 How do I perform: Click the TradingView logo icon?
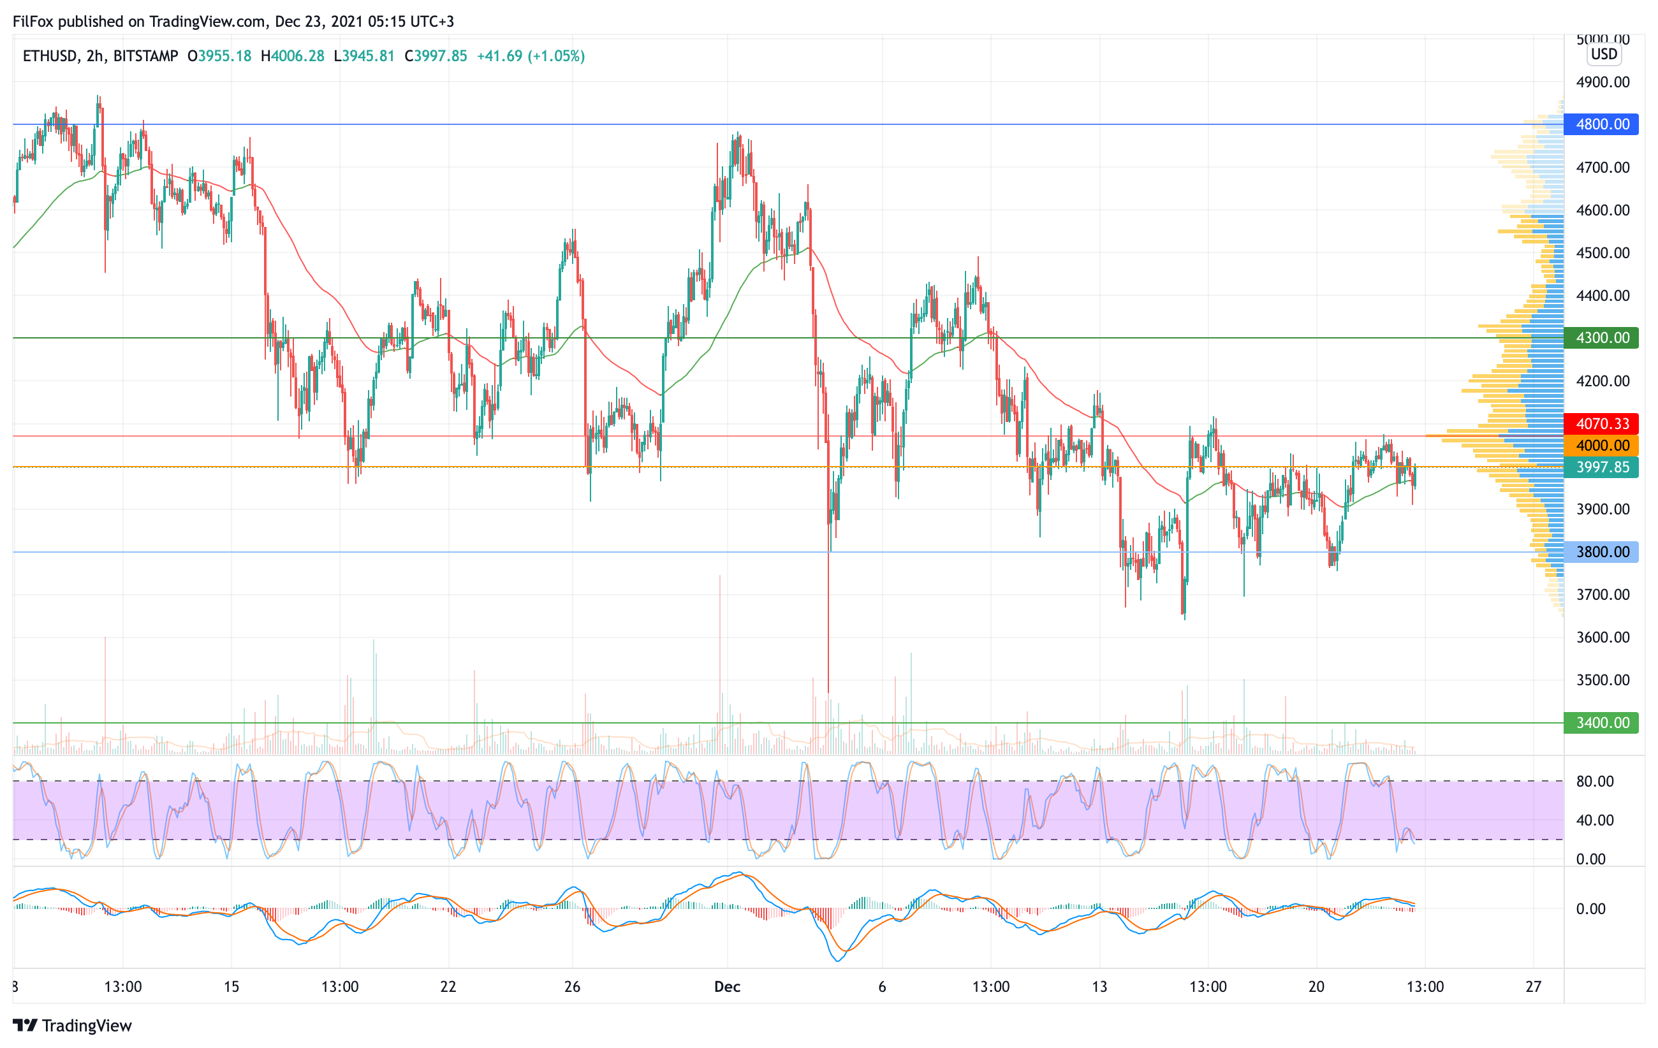[x=25, y=1025]
